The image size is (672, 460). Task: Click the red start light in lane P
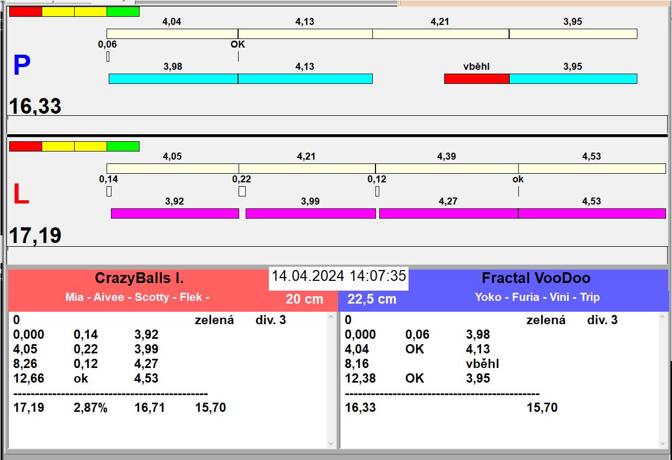pos(25,11)
